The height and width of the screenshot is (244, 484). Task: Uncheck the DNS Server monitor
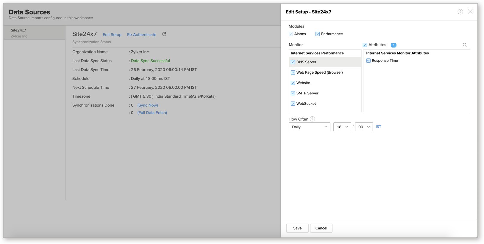(x=293, y=62)
